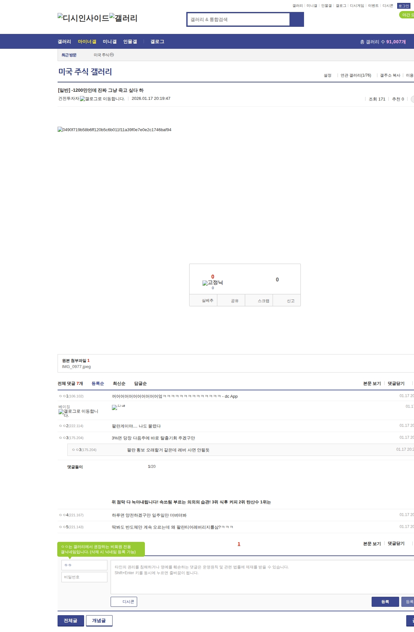Click the 신고 report button under vote box

(x=290, y=301)
